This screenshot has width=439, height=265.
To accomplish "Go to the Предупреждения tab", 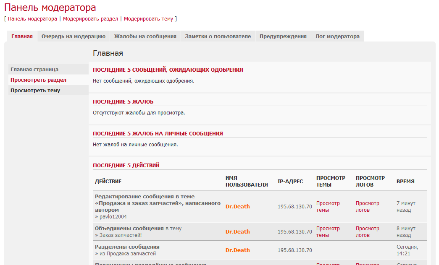I will [283, 36].
